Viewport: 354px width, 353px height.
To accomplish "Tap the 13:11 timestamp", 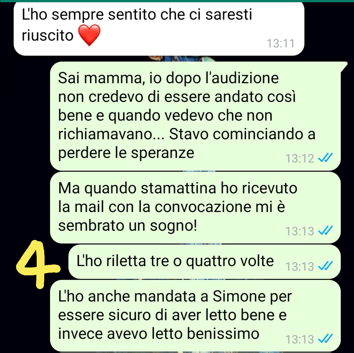I will coord(281,43).
